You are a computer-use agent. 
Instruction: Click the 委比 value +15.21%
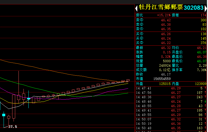pos(164,15)
